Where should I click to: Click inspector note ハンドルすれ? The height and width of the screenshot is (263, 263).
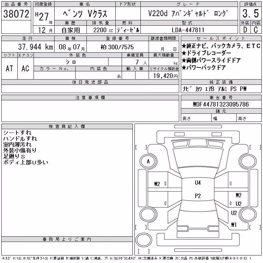point(20,138)
